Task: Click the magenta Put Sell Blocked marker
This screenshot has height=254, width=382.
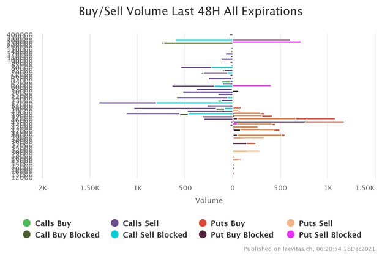Action: pos(291,234)
